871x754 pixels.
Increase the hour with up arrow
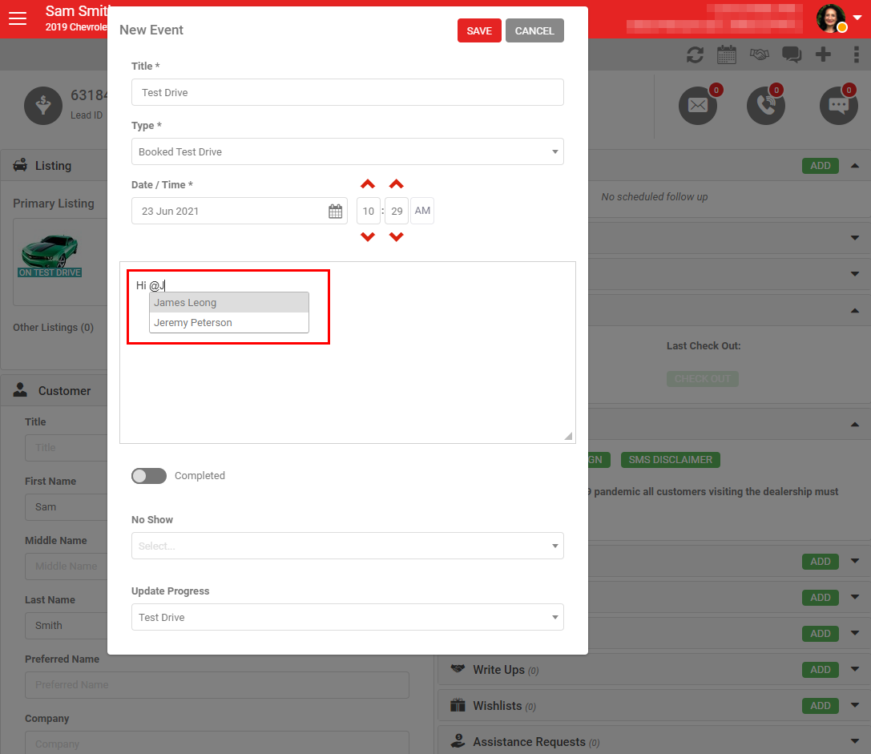point(368,184)
